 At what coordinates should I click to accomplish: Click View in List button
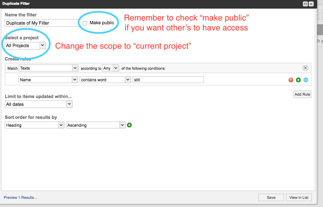coord(299,197)
